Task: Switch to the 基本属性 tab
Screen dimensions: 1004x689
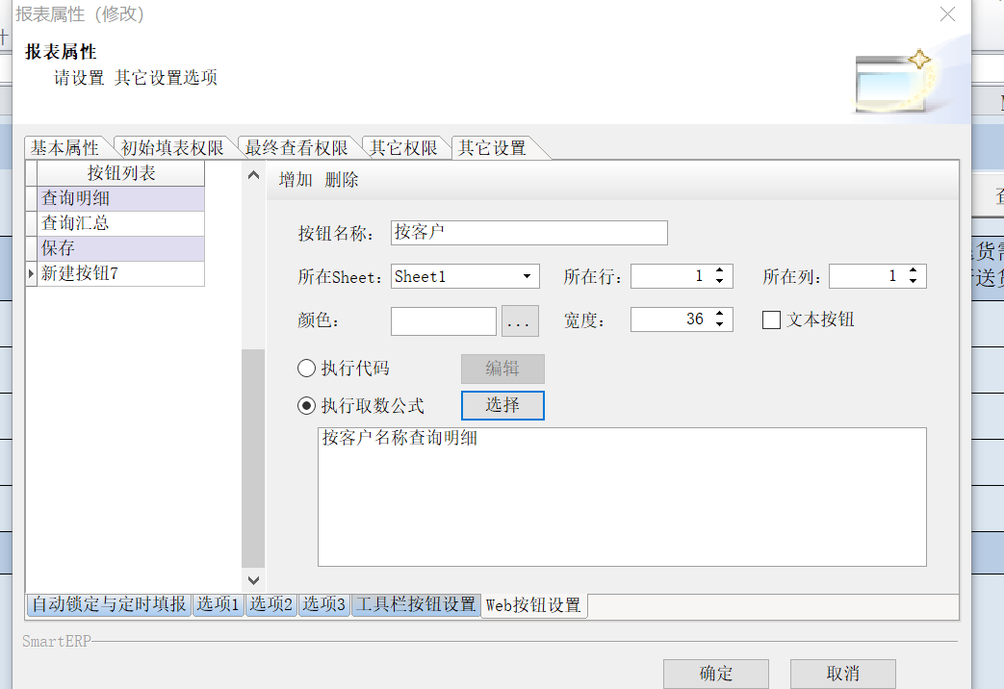Action: 64,148
